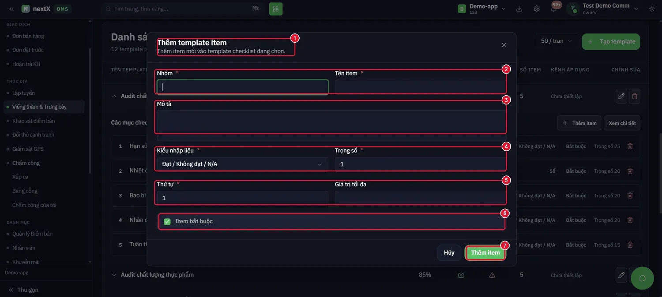Image resolution: width=662 pixels, height=297 pixels.
Task: Click the Thêm item button with plus icon beside Xem chi tiết
Action: pyautogui.click(x=579, y=123)
